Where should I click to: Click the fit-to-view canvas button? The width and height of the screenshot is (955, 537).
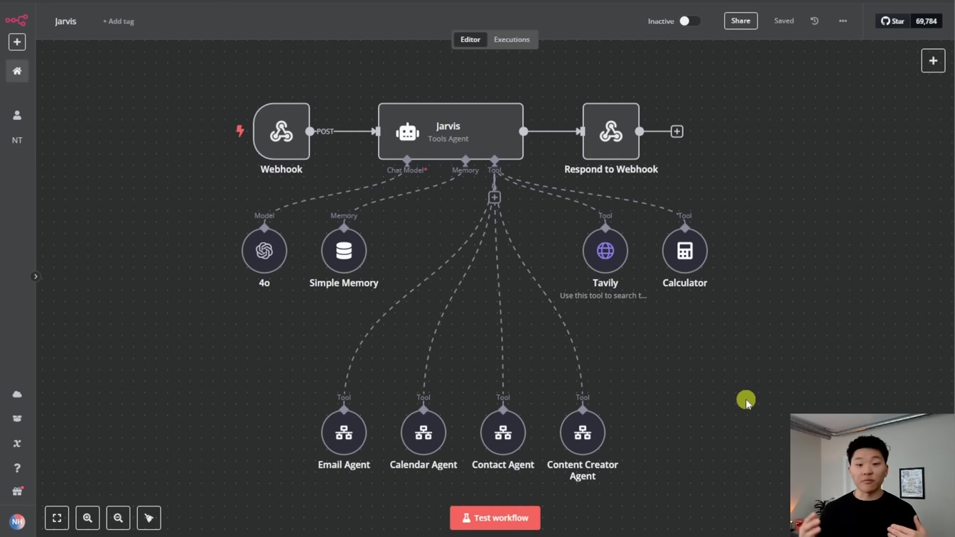tap(57, 518)
